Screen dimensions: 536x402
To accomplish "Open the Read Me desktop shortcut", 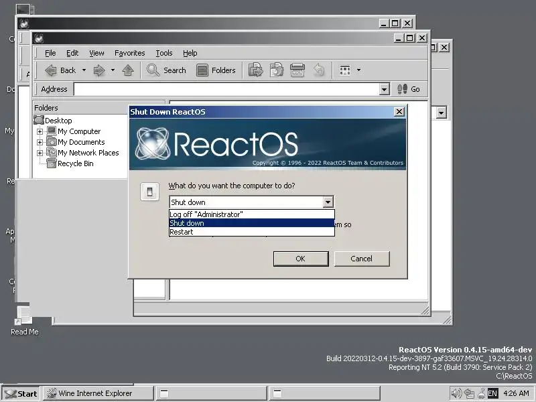I will click(x=25, y=320).
